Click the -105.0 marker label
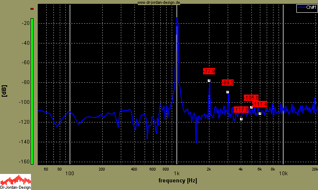 click(251, 98)
